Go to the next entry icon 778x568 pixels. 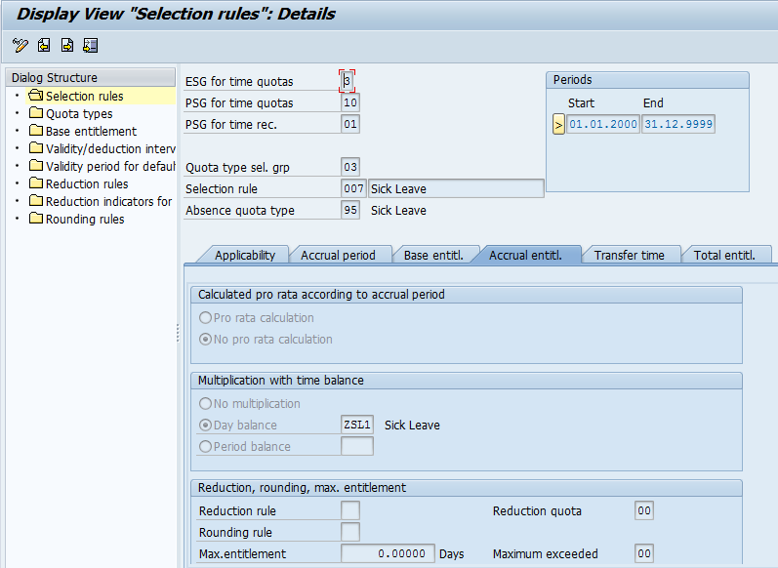click(x=67, y=45)
